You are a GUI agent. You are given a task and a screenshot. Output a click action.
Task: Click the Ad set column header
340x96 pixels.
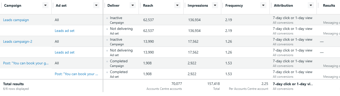[61, 5]
